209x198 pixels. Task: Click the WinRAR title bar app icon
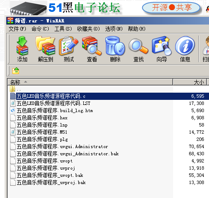click(10, 21)
